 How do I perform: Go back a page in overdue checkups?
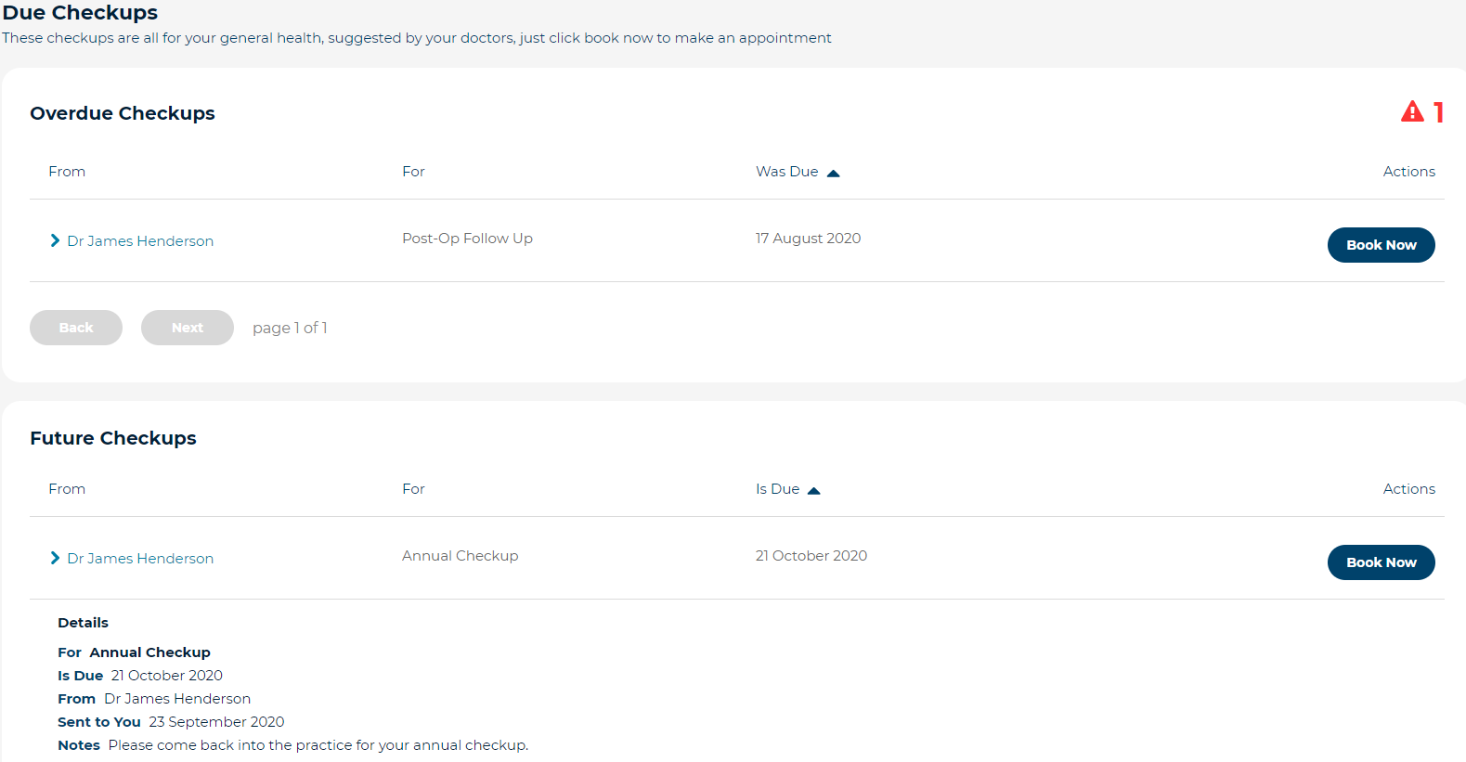[75, 327]
